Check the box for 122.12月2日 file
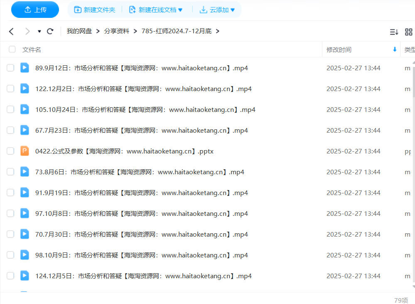The image size is (415, 304). tap(10, 89)
